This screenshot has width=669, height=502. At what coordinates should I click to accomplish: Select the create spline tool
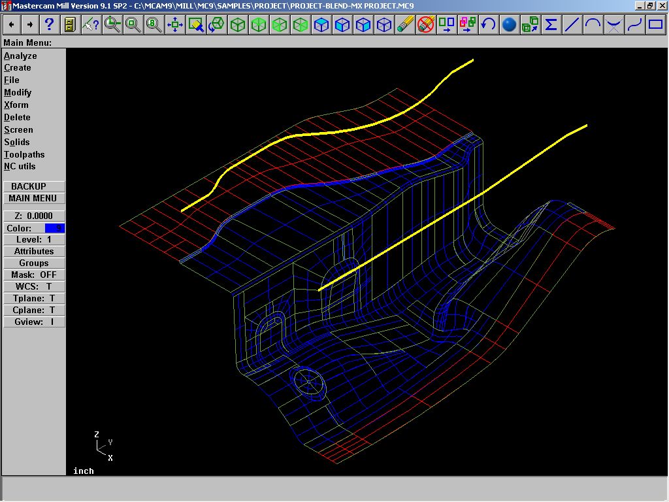coord(635,24)
